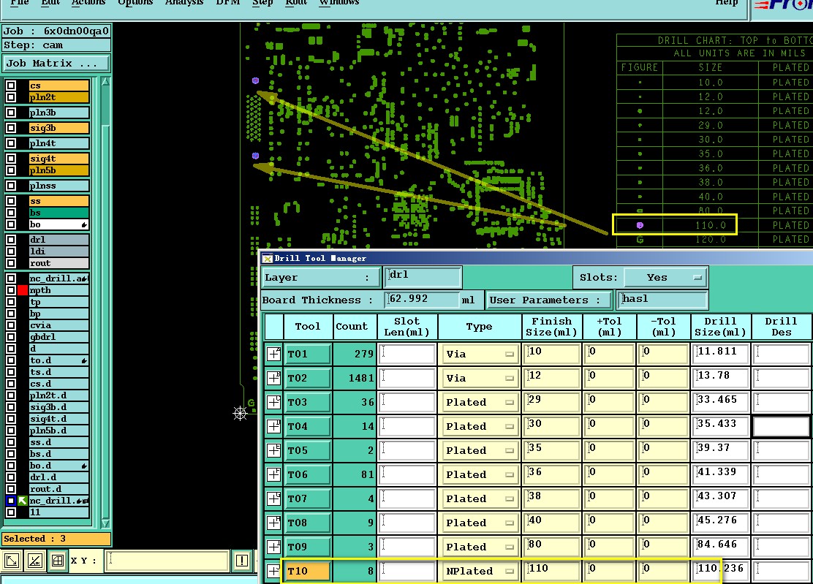The height and width of the screenshot is (584, 813).
Task: Click the Drill Tool Manager window title icon
Action: [x=267, y=258]
